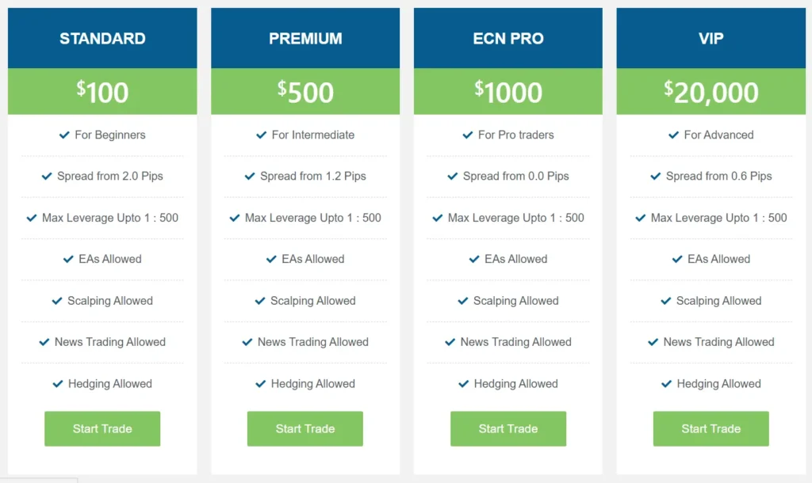
Task: Click checkmark by ECN Pro News Trading Allowed
Action: point(450,342)
